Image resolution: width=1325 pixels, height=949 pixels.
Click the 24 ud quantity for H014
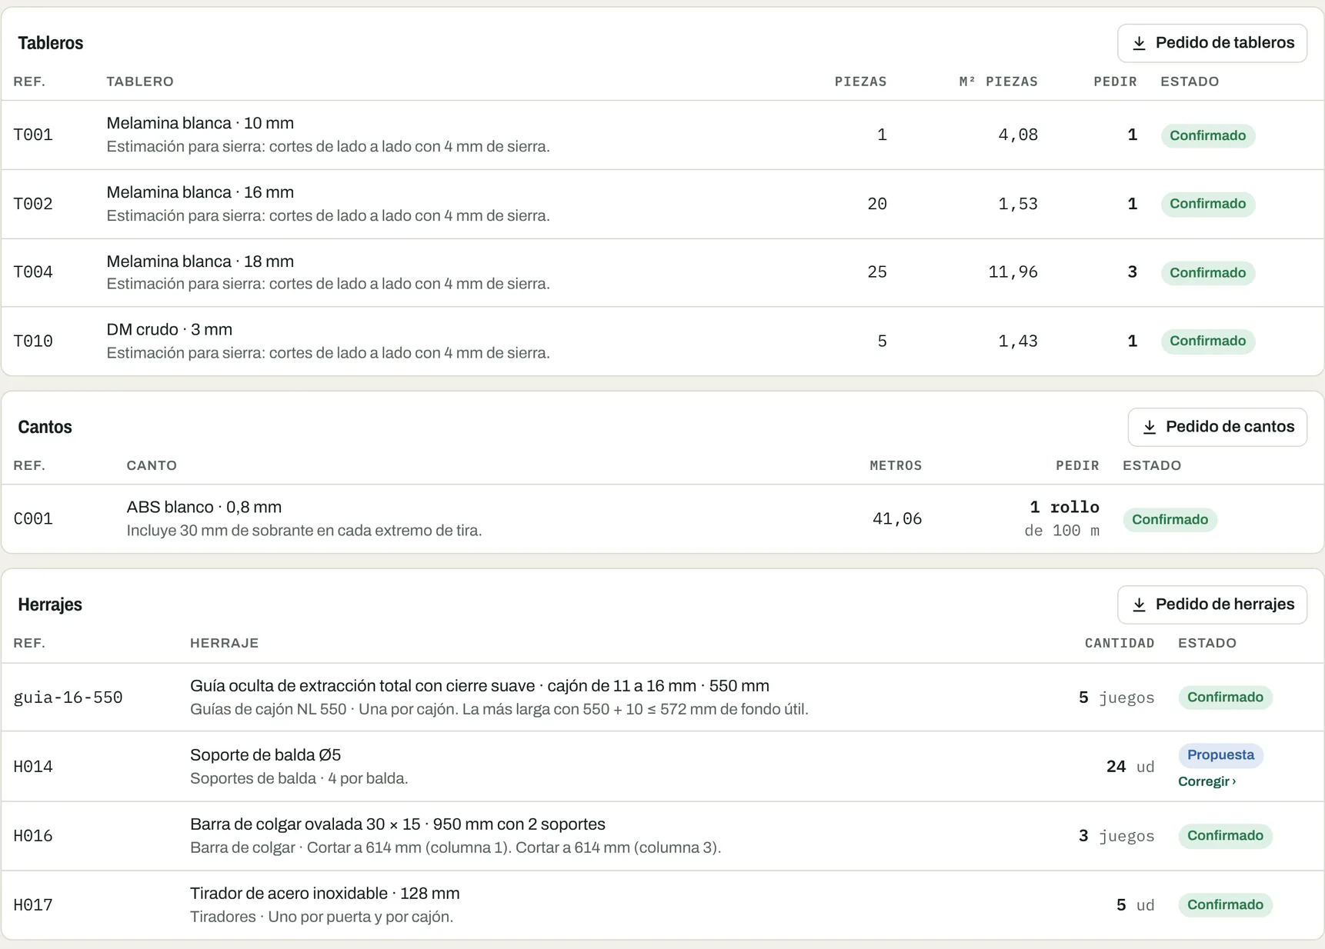(x=1130, y=767)
